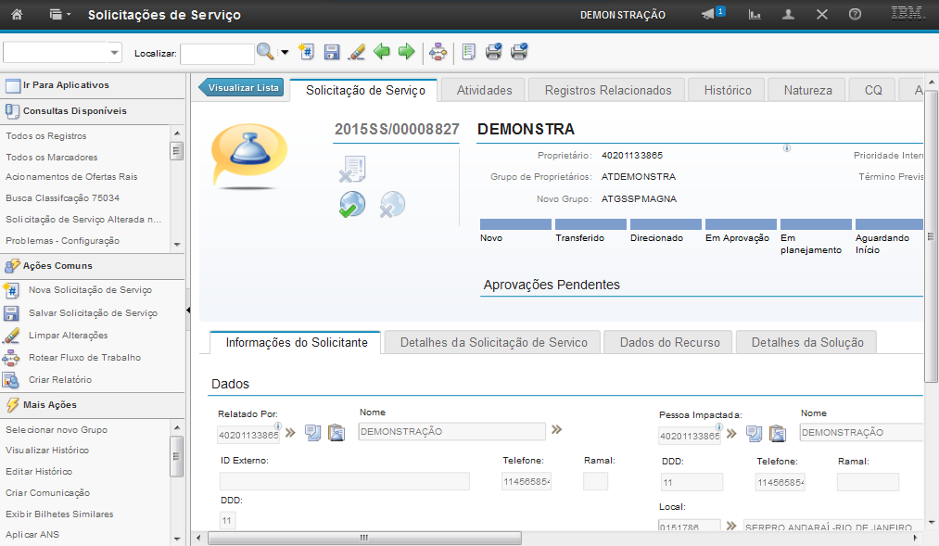
Task: Click the Visualizar Lista button
Action: coord(241,88)
